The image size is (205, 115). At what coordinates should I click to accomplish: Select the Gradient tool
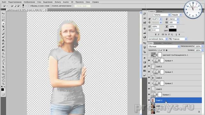(3, 50)
